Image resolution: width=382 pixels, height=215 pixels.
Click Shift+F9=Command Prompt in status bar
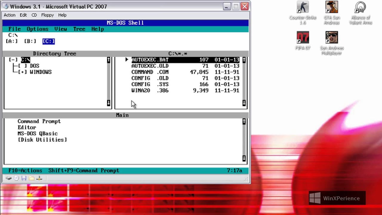84,171
